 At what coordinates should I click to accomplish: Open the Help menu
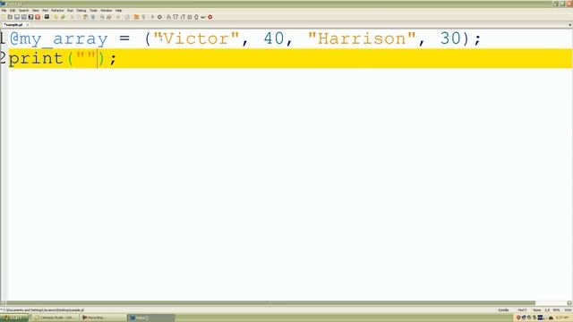[118, 11]
